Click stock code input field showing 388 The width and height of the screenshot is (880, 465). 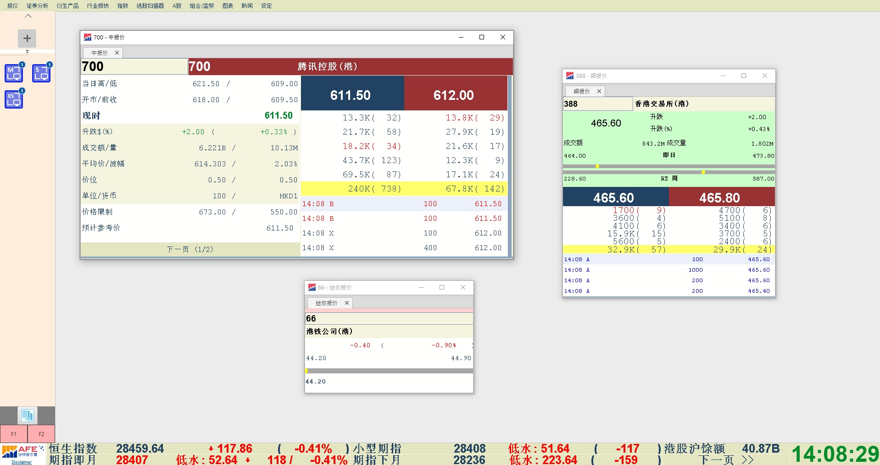[x=598, y=104]
